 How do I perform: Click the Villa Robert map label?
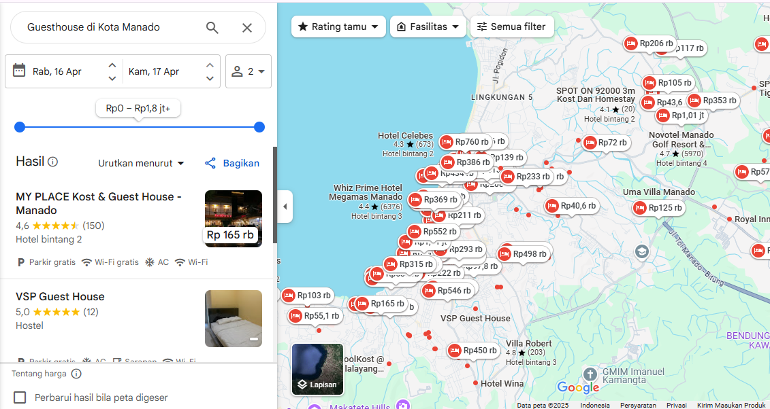tap(529, 343)
